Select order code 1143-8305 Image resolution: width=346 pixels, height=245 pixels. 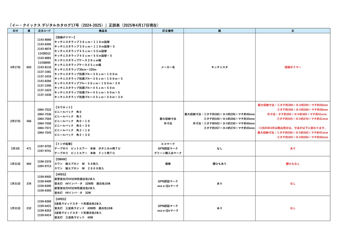coord(44,44)
